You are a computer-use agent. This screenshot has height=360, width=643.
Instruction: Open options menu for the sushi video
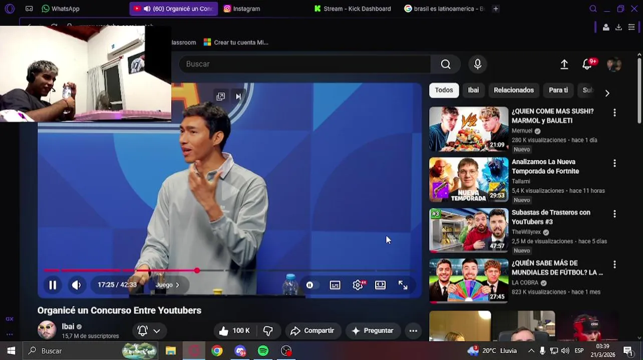(x=614, y=113)
